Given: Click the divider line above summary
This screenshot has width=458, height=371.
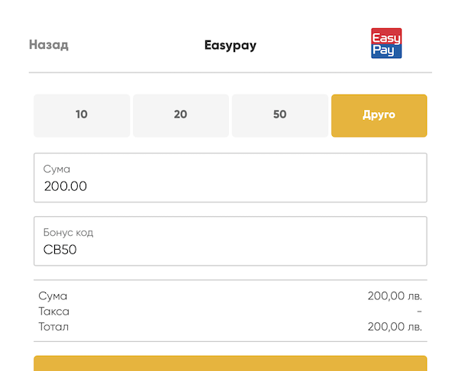Looking at the screenshot, I should pyautogui.click(x=231, y=280).
